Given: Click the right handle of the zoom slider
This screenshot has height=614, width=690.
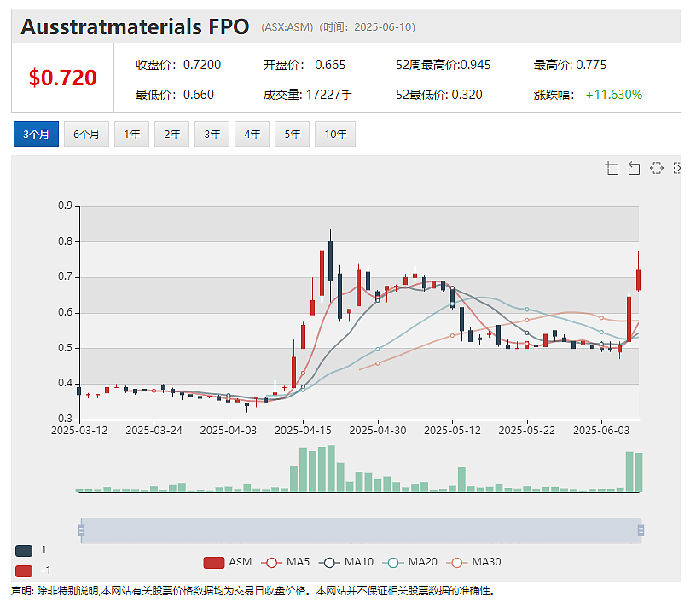Looking at the screenshot, I should tap(641, 530).
